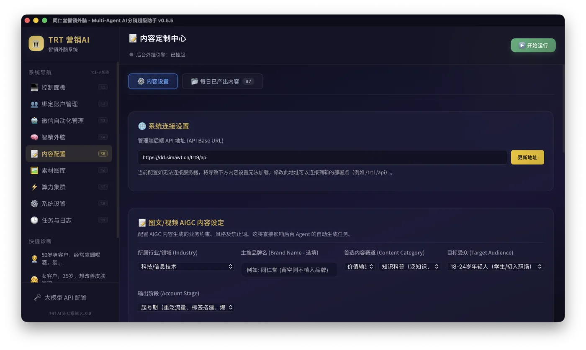Click the API Base URL input field
The image size is (586, 350).
[x=322, y=157]
